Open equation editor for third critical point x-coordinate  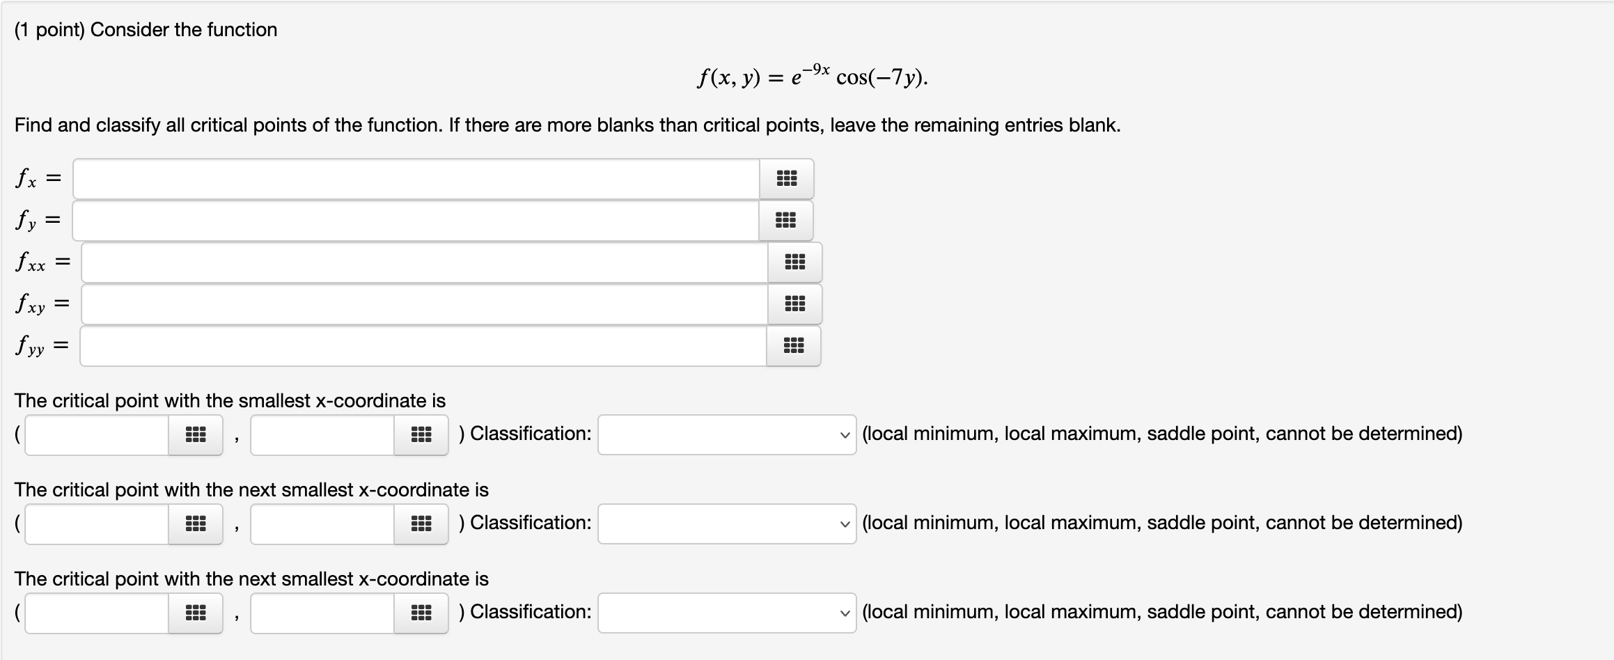(195, 613)
